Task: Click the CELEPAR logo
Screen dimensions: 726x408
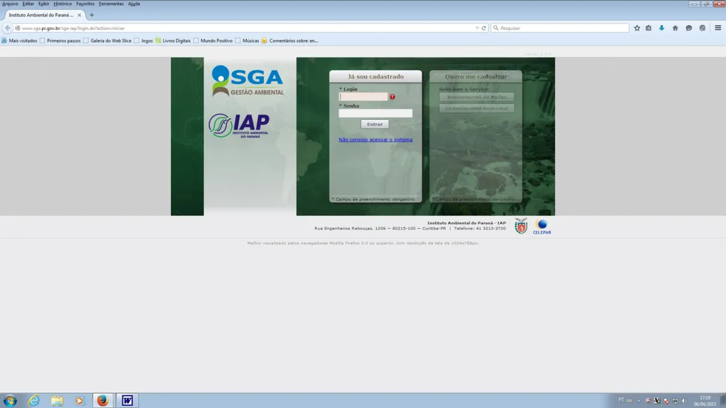Action: coord(542,227)
